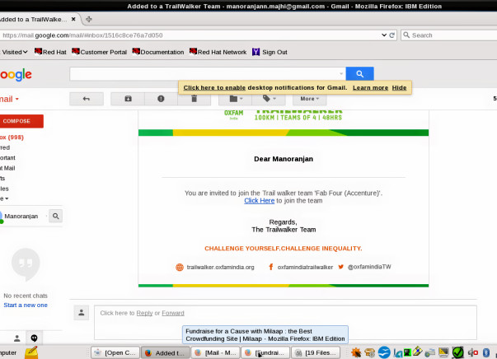Viewport: 497px width, 359px height.
Task: Open the Labels tag dropdown
Action: coord(269,99)
